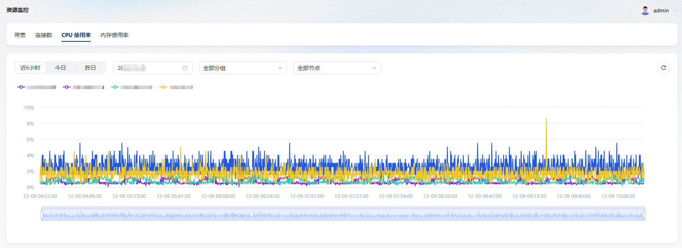Open the 全部分组 dropdown
Screen dimensions: 682x248
[x=243, y=68]
